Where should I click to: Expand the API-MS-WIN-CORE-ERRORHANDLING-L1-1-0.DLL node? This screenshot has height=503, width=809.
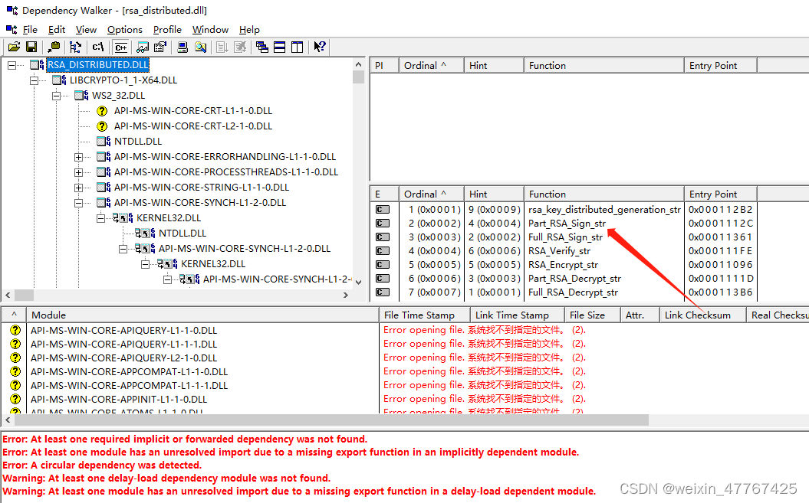(80, 156)
